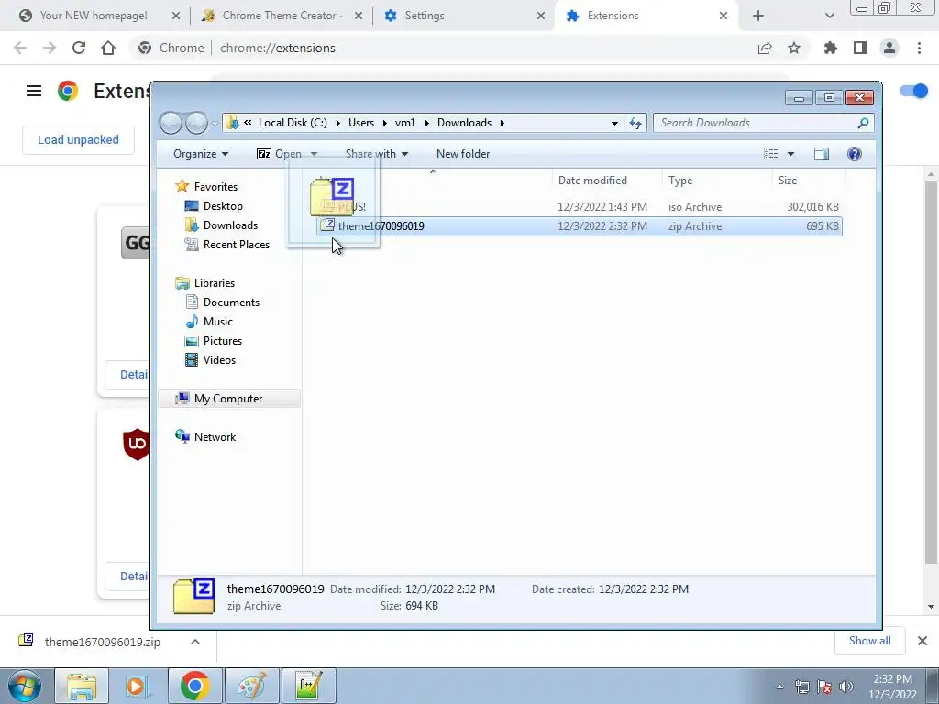Show hidden system tray icons
The height and width of the screenshot is (704, 939).
779,687
